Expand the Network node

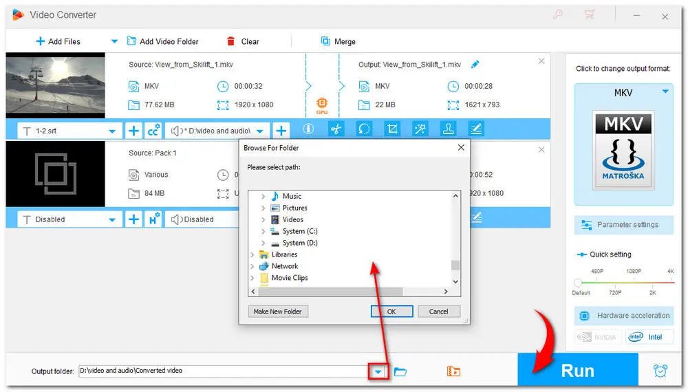(252, 266)
